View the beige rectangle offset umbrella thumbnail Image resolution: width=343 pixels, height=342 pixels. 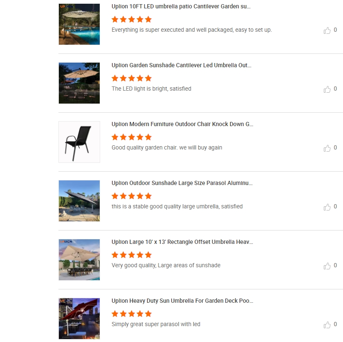pos(79,260)
